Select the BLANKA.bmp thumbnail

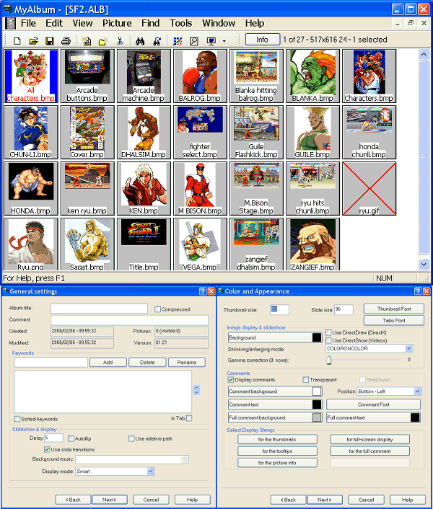[312, 76]
